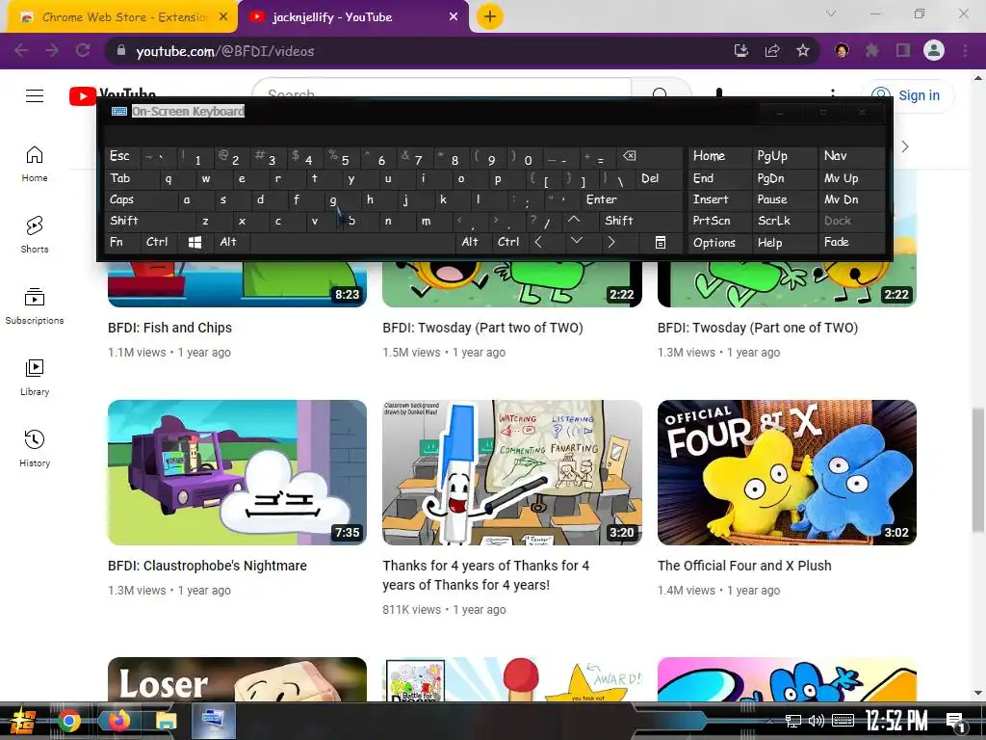Image resolution: width=986 pixels, height=740 pixels.
Task: Click the share page icon in address bar
Action: click(772, 51)
